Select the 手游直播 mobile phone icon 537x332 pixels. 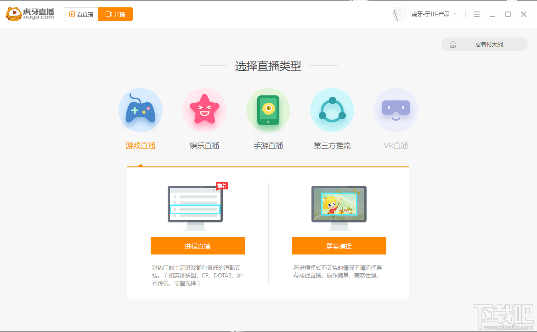point(268,110)
